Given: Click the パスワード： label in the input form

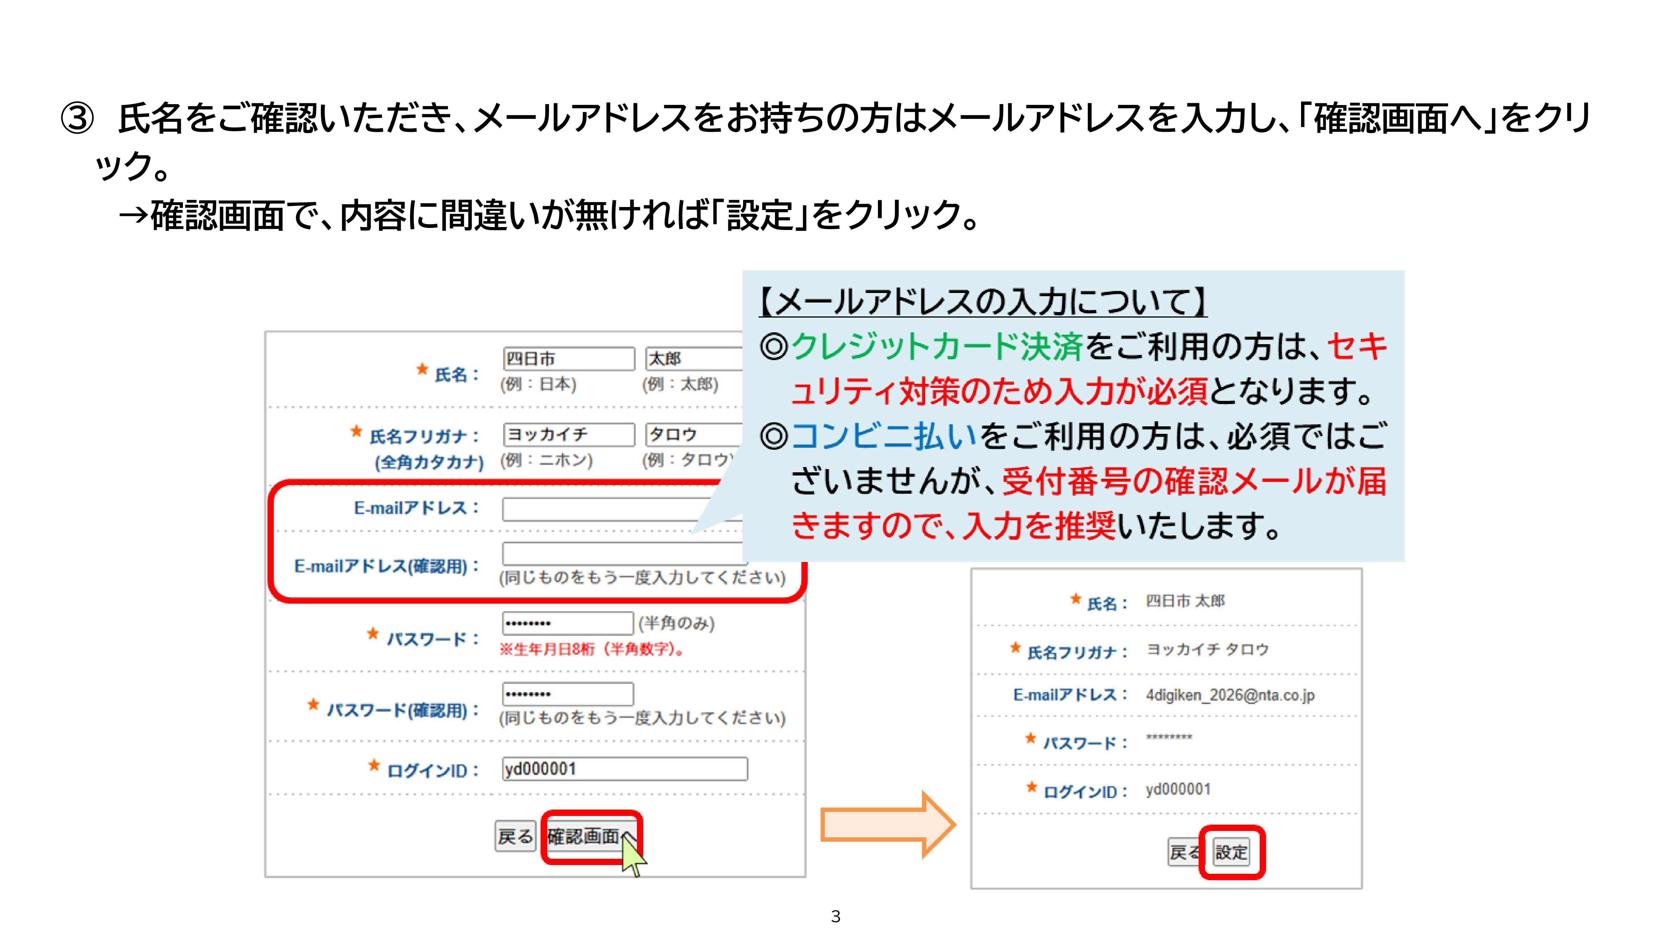Looking at the screenshot, I should [433, 639].
